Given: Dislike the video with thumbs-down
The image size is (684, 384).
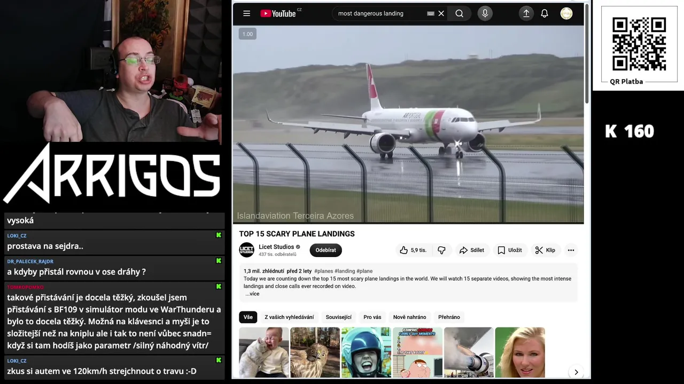Looking at the screenshot, I should (x=441, y=250).
